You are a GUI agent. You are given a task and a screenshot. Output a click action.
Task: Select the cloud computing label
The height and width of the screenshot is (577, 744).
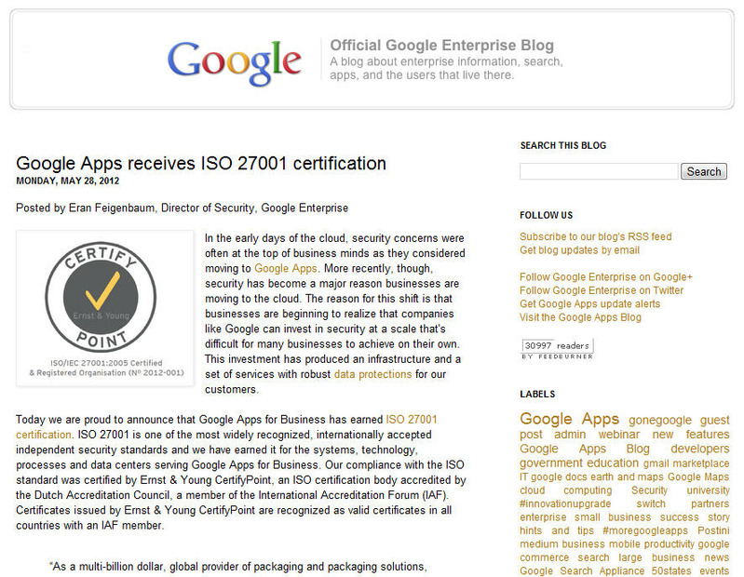(565, 490)
